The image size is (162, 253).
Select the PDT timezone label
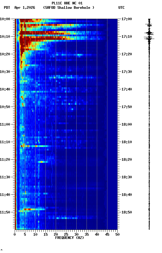[x=7, y=8]
